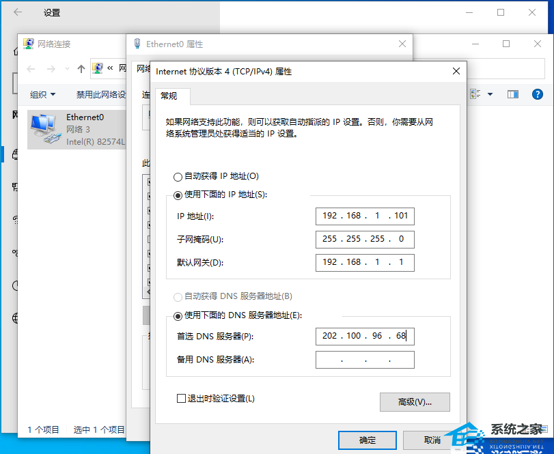Click the Ethernet0 属性 title icon
The height and width of the screenshot is (454, 554).
coord(137,44)
